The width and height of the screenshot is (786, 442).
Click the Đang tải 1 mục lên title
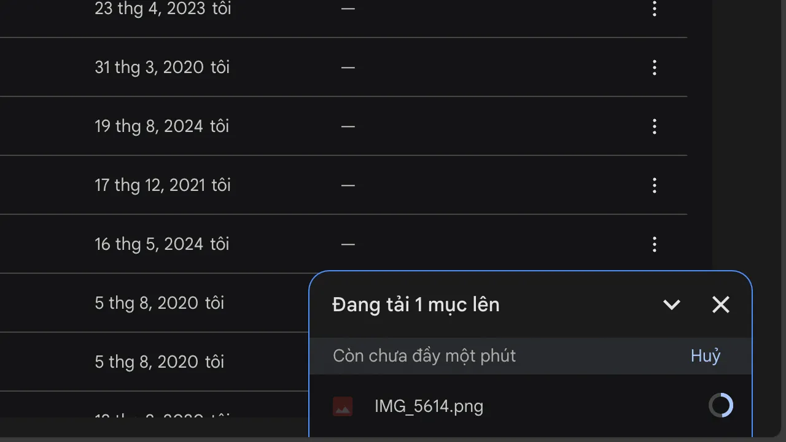416,304
